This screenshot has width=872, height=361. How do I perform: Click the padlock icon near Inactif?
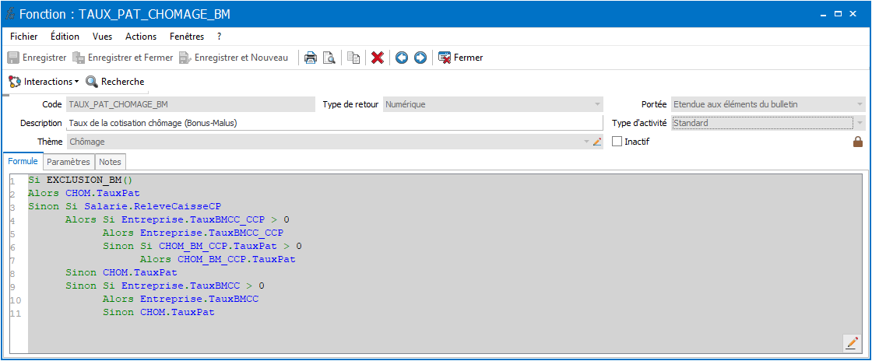click(x=858, y=142)
